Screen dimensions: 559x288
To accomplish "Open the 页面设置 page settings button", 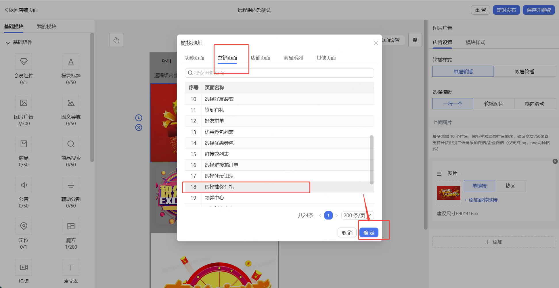I will (x=391, y=40).
